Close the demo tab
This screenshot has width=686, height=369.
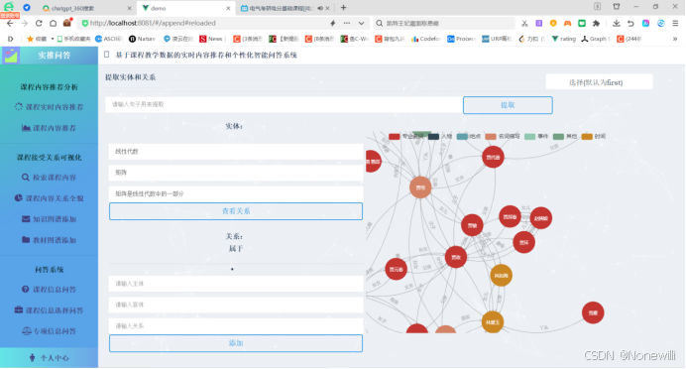tap(228, 8)
